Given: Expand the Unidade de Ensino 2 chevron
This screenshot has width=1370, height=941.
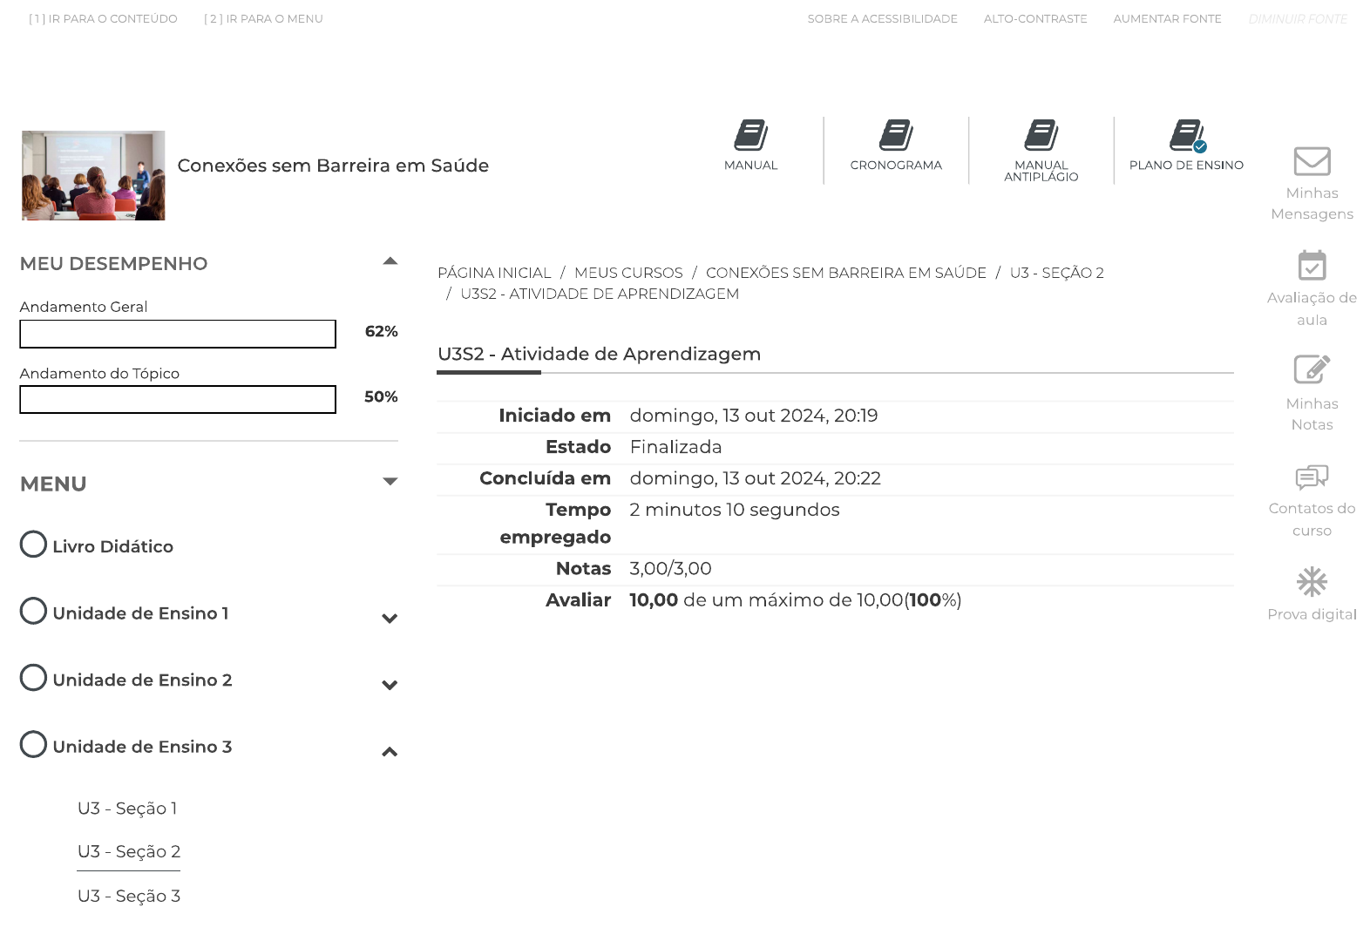Looking at the screenshot, I should tap(390, 685).
